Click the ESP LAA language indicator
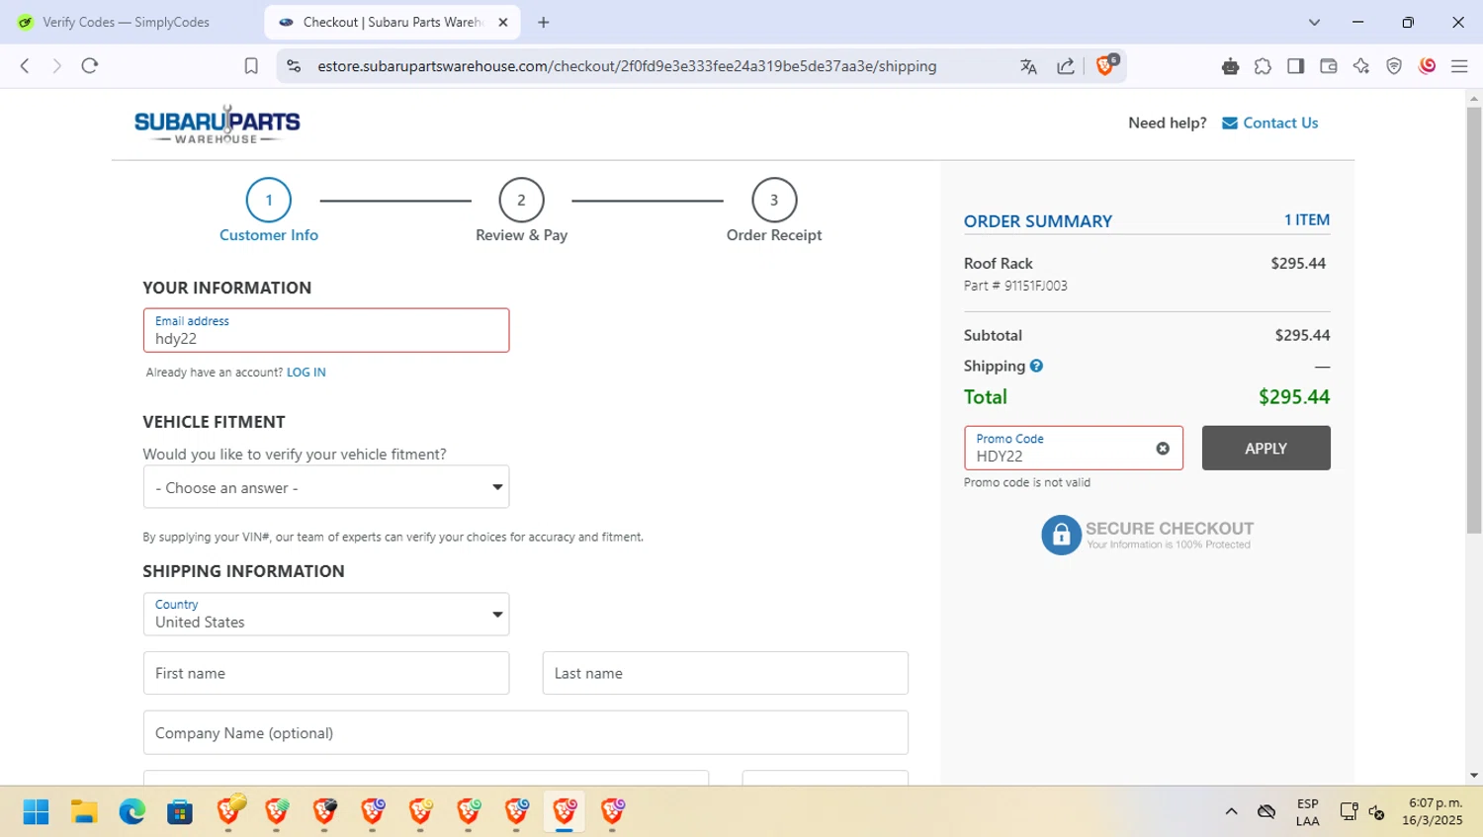The image size is (1483, 837). click(x=1307, y=812)
